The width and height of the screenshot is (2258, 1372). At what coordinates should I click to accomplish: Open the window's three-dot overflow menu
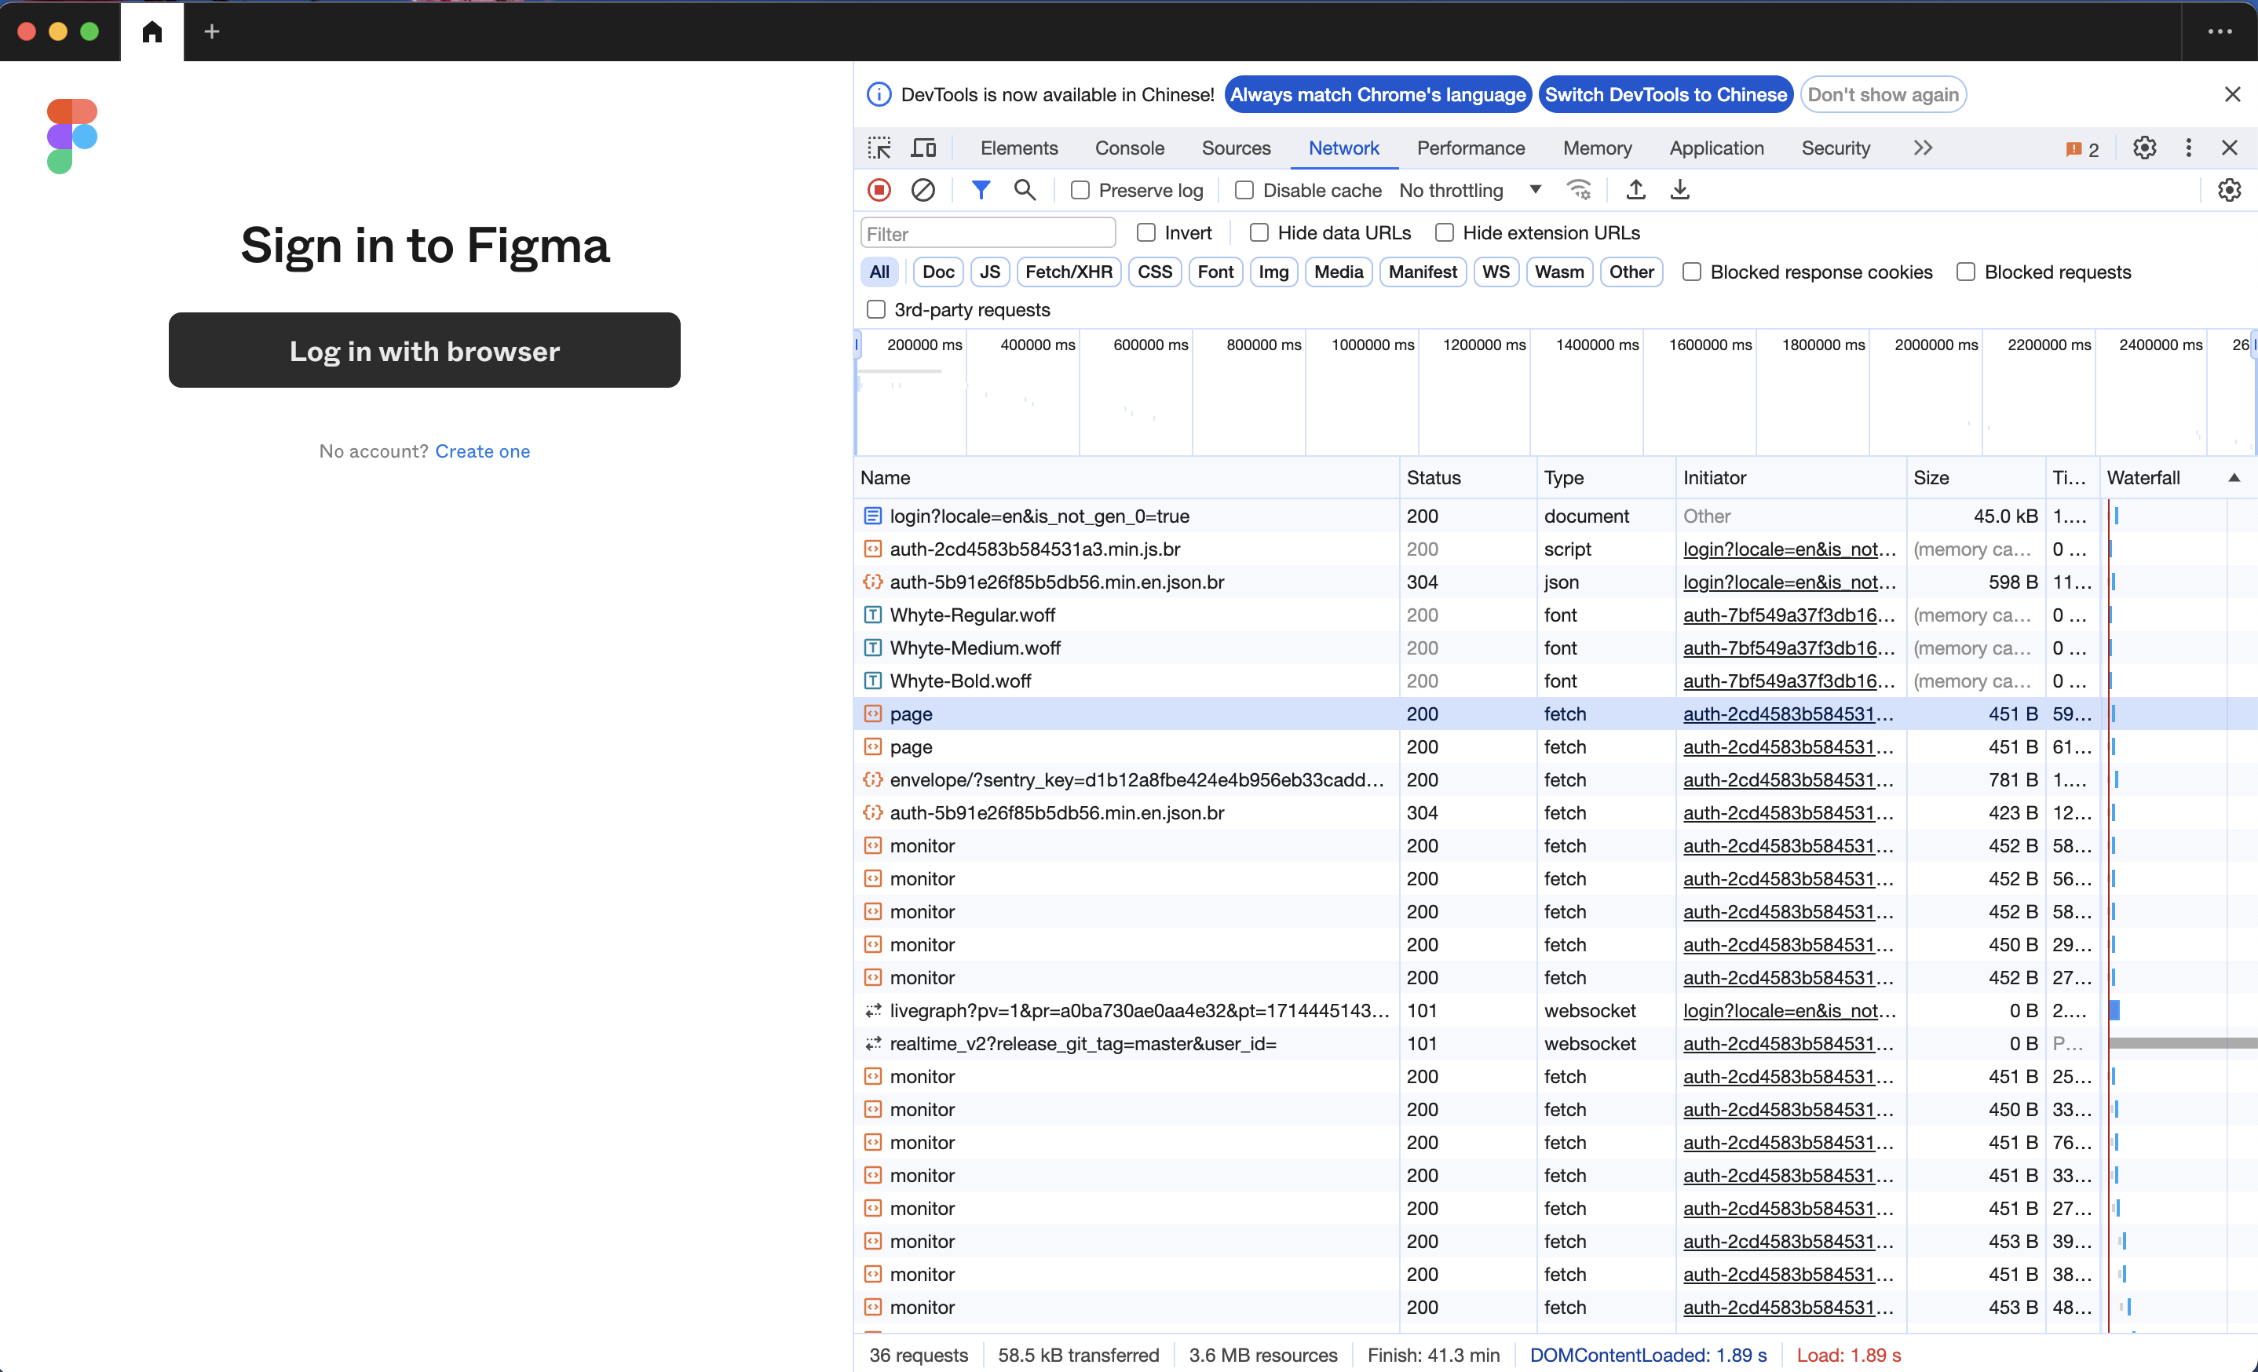(x=2220, y=31)
